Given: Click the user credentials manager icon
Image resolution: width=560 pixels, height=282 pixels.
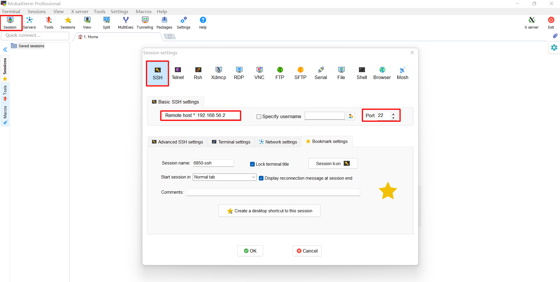Looking at the screenshot, I should tap(351, 116).
